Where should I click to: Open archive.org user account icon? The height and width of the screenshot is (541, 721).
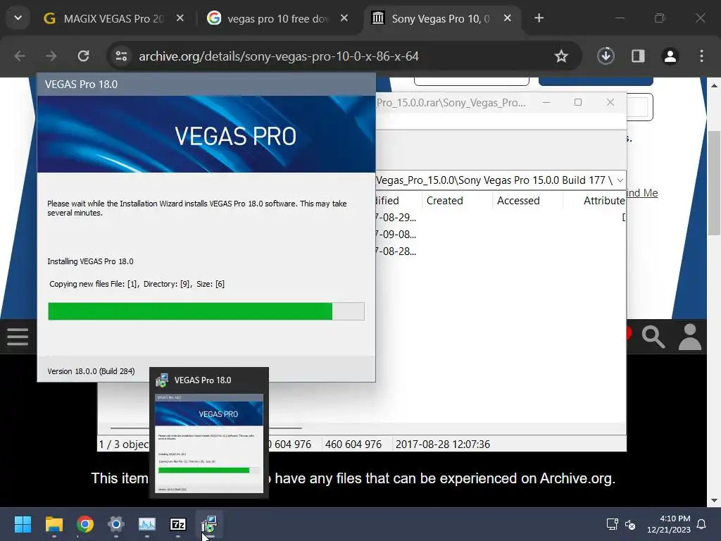click(x=690, y=337)
